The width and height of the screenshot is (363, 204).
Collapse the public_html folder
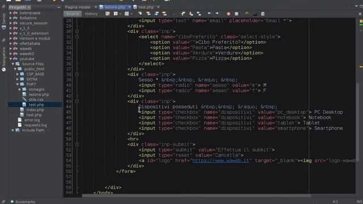tap(15, 69)
